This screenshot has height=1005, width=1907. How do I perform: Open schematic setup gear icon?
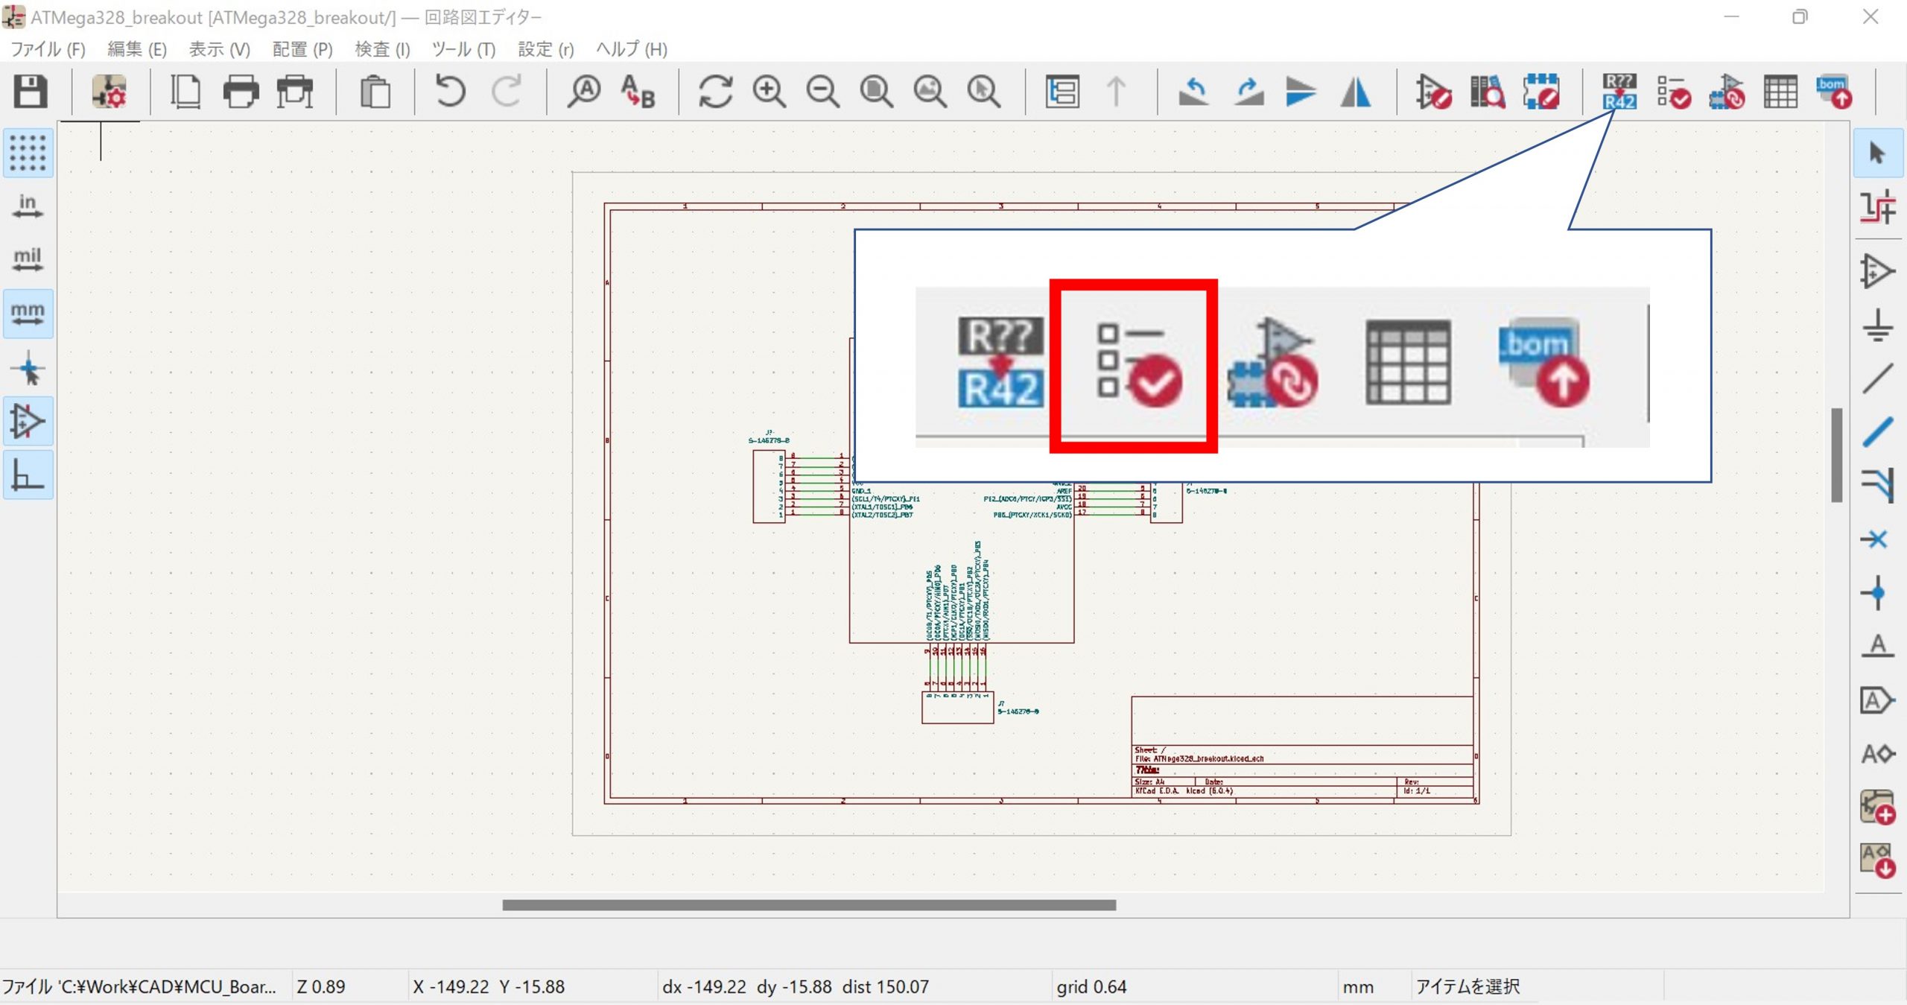click(x=109, y=92)
